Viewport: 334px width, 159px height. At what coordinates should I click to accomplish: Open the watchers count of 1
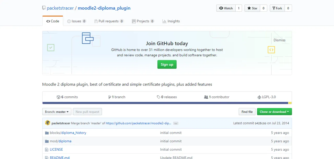[239, 8]
